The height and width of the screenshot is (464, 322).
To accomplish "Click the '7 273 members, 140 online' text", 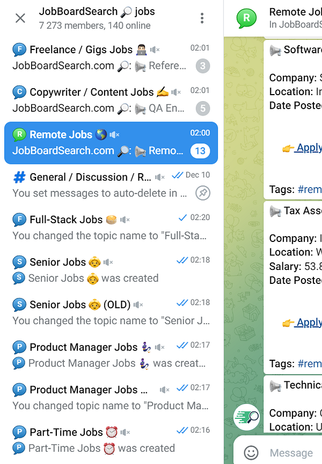I will click(x=94, y=25).
